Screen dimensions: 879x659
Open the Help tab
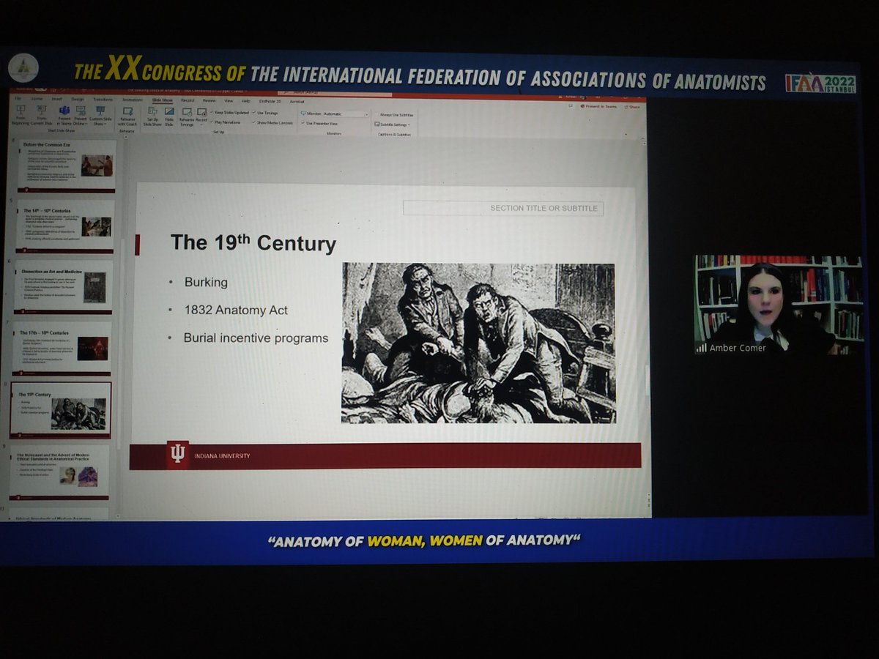pyautogui.click(x=246, y=100)
